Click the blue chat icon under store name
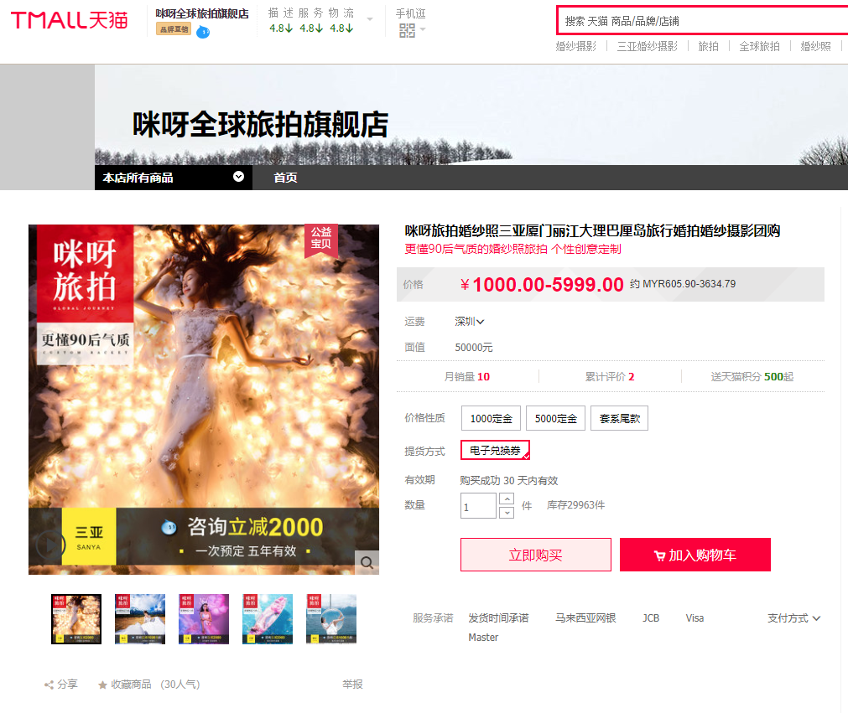The height and width of the screenshot is (713, 848). [203, 33]
